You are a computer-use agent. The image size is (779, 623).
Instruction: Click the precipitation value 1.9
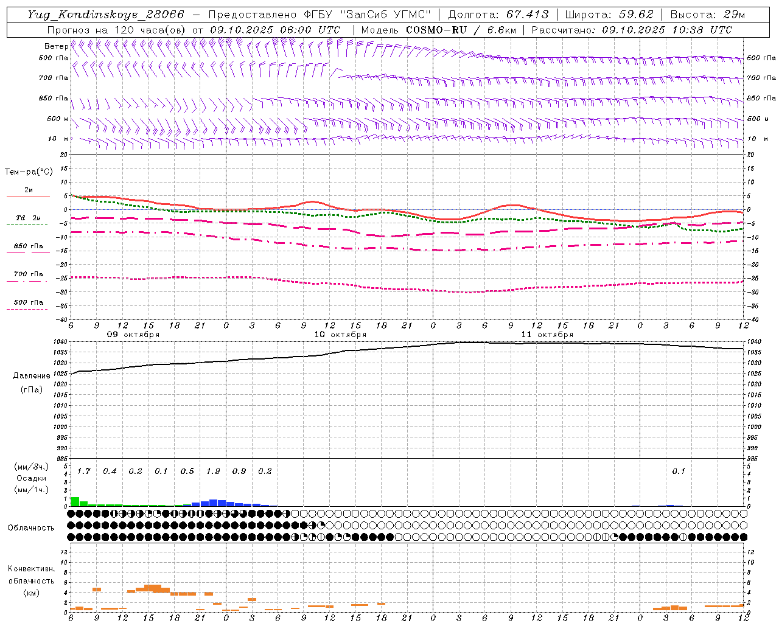point(213,471)
